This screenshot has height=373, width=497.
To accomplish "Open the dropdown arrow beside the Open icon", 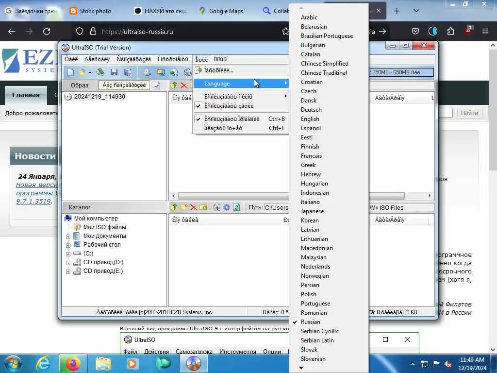I will click(90, 73).
